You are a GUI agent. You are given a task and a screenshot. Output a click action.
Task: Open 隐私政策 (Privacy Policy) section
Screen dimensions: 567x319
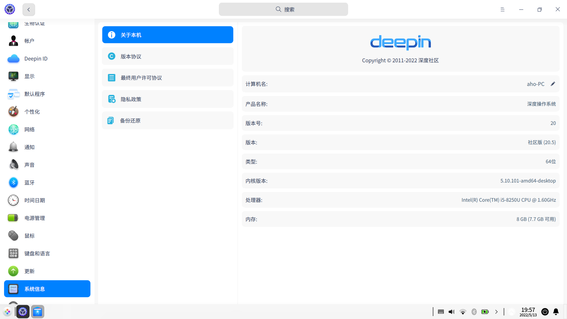pyautogui.click(x=167, y=99)
